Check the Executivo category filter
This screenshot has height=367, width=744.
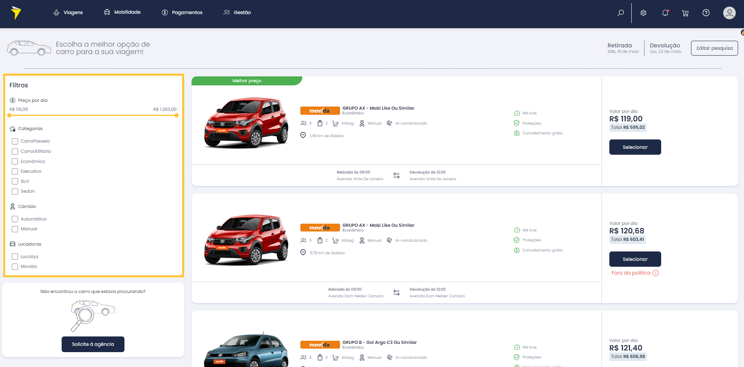tap(15, 172)
